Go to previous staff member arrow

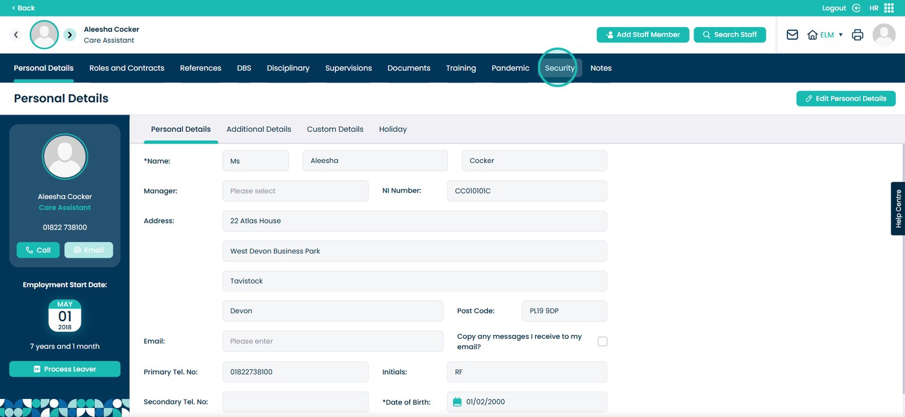pos(16,35)
